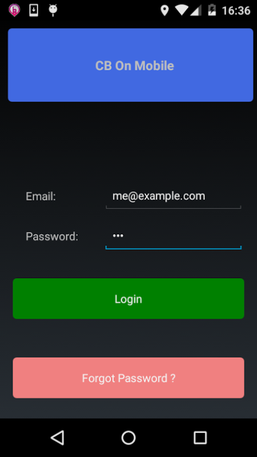The height and width of the screenshot is (457, 257).
Task: Tap the CB On Mobile banner
Action: [x=131, y=65]
